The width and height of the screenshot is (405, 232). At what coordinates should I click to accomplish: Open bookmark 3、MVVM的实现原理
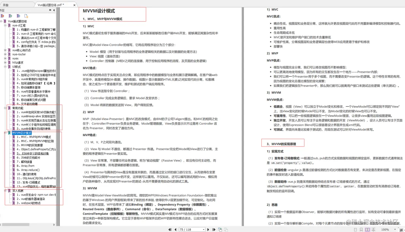pos(29,145)
